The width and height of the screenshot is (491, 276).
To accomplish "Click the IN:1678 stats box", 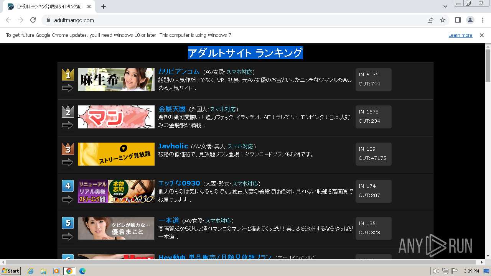I will pyautogui.click(x=373, y=117).
